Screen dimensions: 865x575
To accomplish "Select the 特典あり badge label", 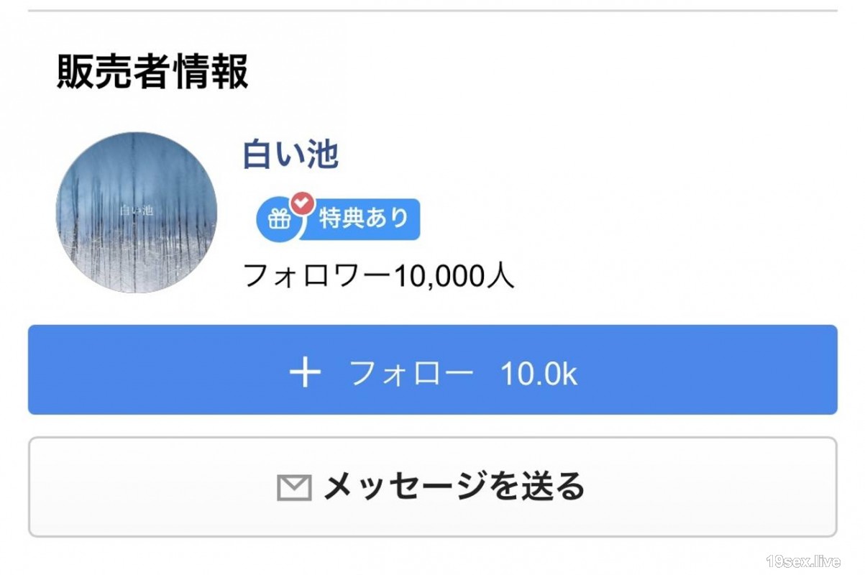I will pos(364,218).
